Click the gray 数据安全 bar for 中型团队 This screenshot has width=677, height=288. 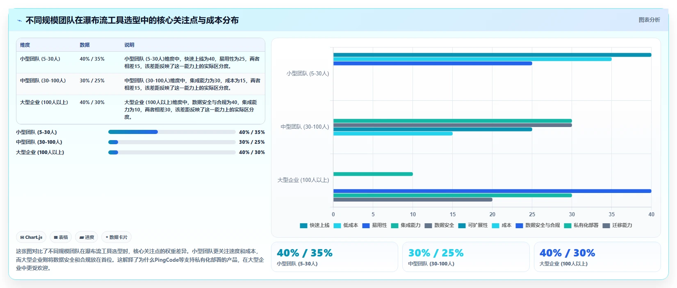[452, 125]
